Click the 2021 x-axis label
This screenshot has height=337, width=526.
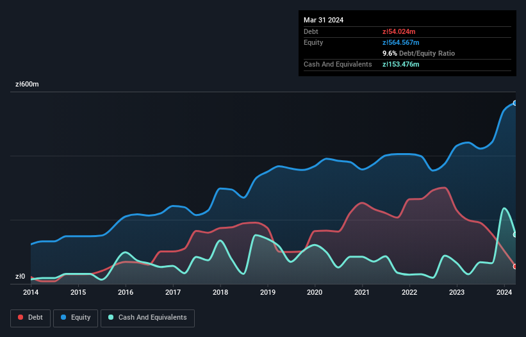(362, 292)
